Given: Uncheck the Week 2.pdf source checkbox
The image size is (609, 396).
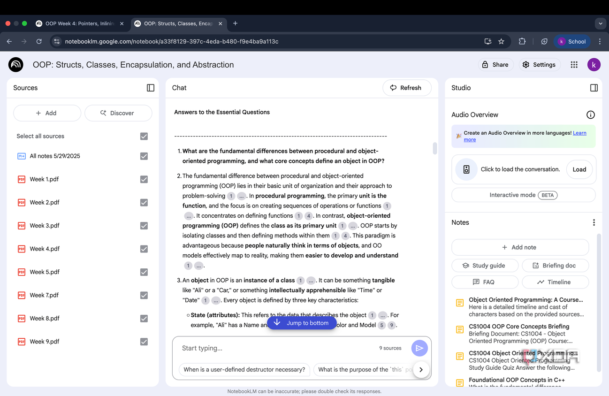Looking at the screenshot, I should tap(144, 203).
